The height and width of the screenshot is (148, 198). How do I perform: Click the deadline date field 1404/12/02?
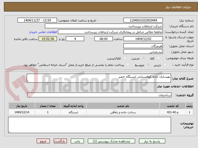click(x=143, y=39)
